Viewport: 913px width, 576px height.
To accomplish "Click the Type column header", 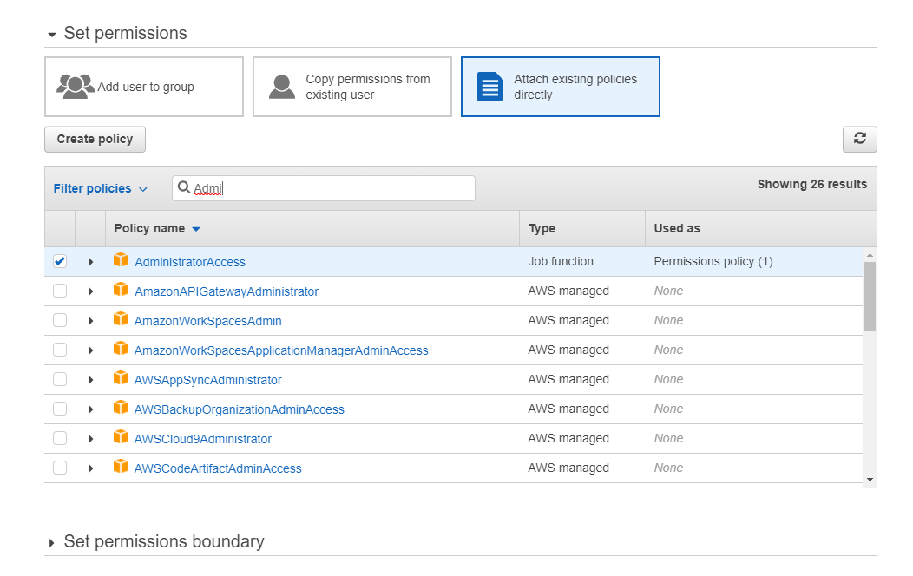I will point(542,228).
